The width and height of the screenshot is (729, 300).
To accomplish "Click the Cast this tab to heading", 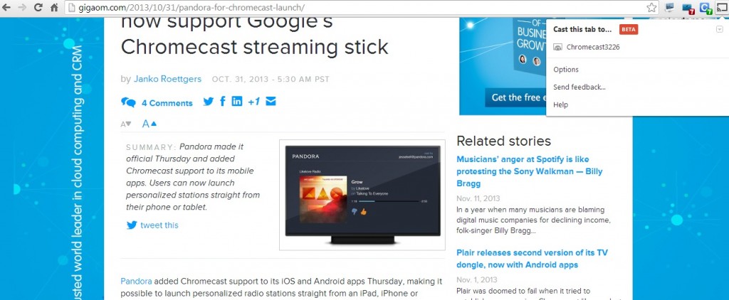I will [x=582, y=29].
